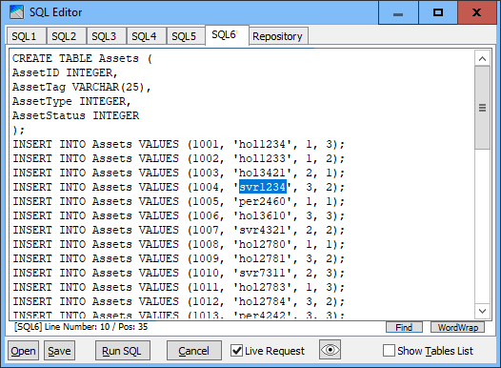Click the insert line for 1005 'per2460'
The width and height of the screenshot is (501, 368).
(x=179, y=201)
